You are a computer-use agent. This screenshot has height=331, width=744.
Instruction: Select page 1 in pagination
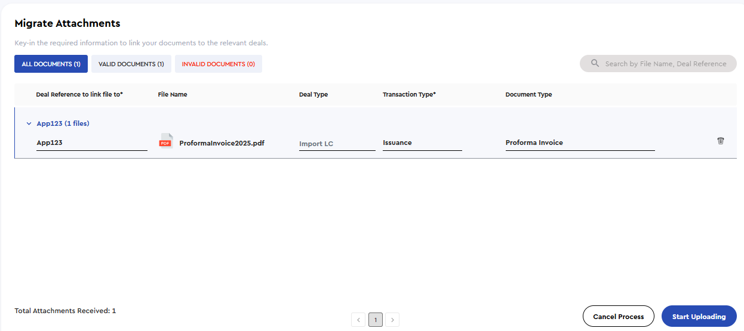click(375, 320)
